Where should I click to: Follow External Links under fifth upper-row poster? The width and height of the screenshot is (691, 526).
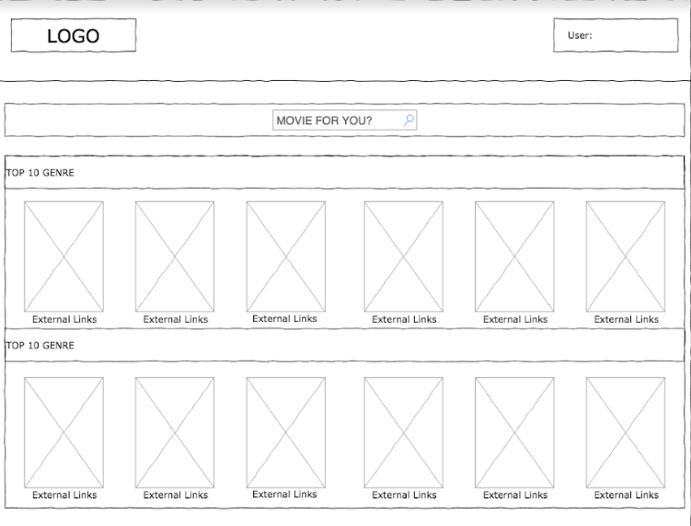(x=515, y=319)
